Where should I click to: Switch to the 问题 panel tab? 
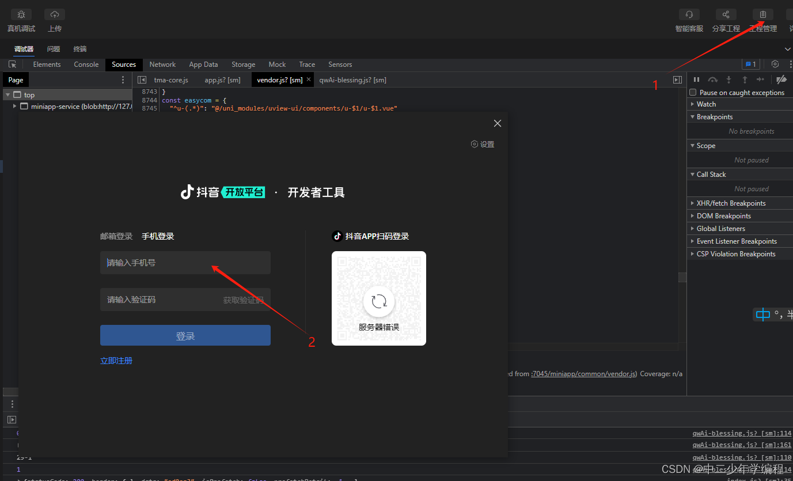pyautogui.click(x=54, y=49)
